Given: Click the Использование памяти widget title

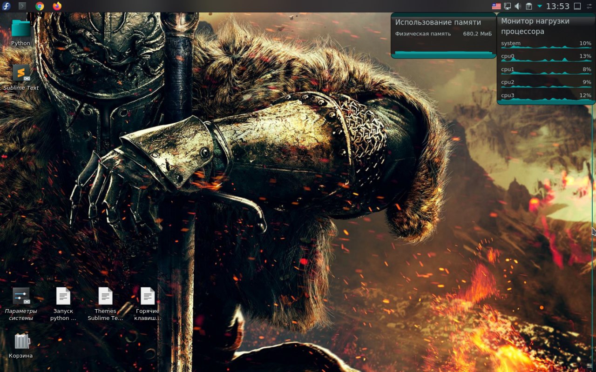Looking at the screenshot, I should 438,22.
